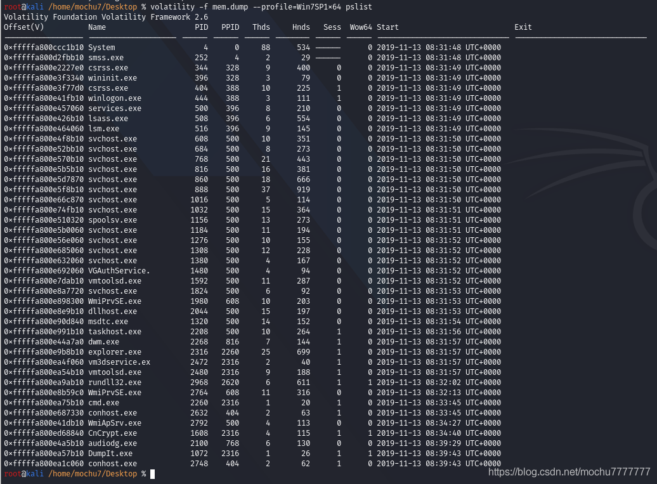Click the PPID column header
The width and height of the screenshot is (657, 484).
tap(230, 27)
